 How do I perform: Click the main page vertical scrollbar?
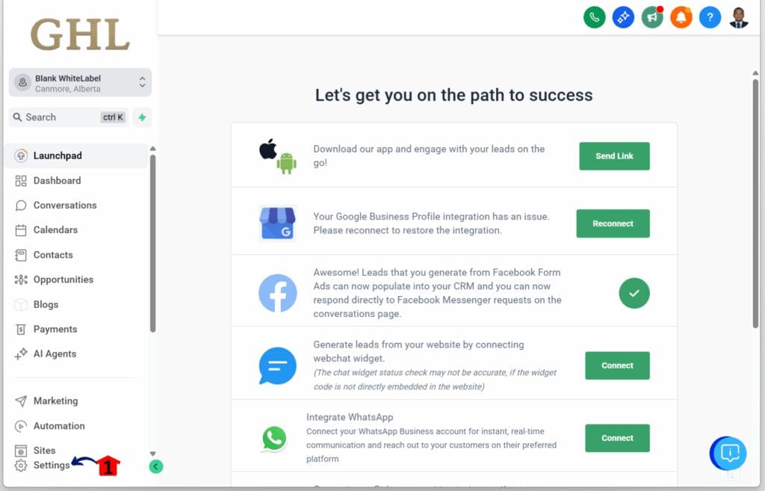tap(755, 203)
